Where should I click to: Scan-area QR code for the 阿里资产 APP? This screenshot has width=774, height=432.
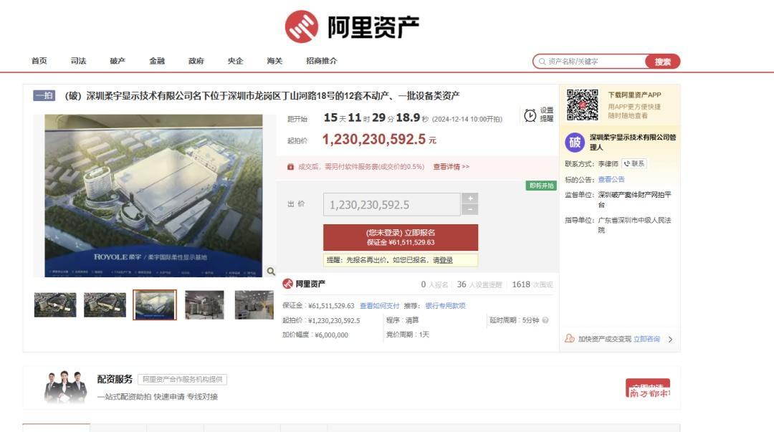582,105
